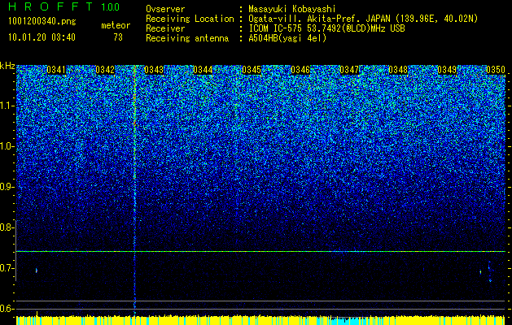Image resolution: width=512 pixels, height=325 pixels.
Task: Click the 0343 time marker
Action: tap(154, 70)
